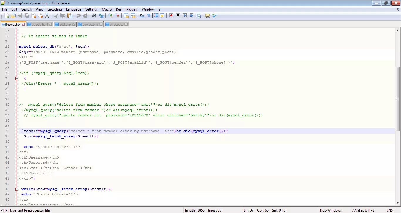Open the Search menu
401x213 pixels.
(26, 9)
